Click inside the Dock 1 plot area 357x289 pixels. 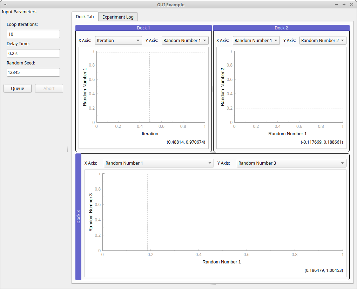(x=151, y=88)
